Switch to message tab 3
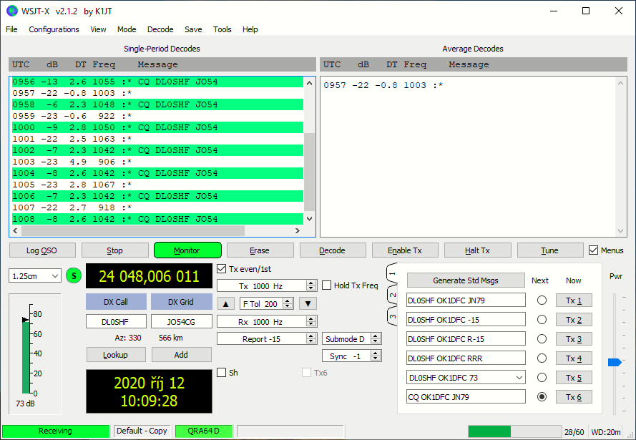This screenshot has height=440, width=636. pyautogui.click(x=392, y=316)
